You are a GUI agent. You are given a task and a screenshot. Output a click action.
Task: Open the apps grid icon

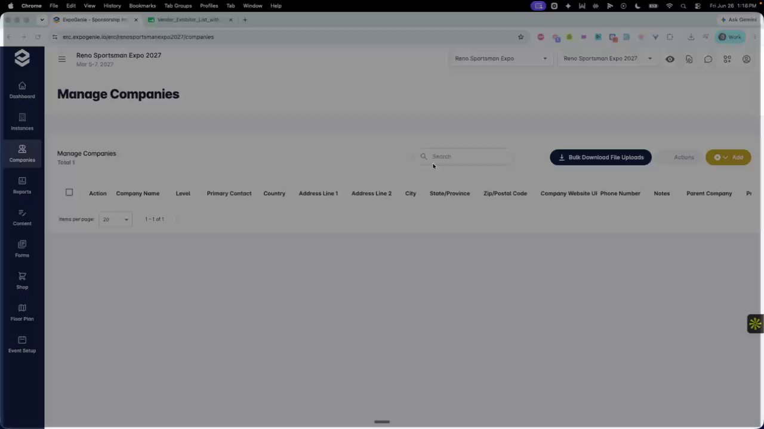[727, 59]
